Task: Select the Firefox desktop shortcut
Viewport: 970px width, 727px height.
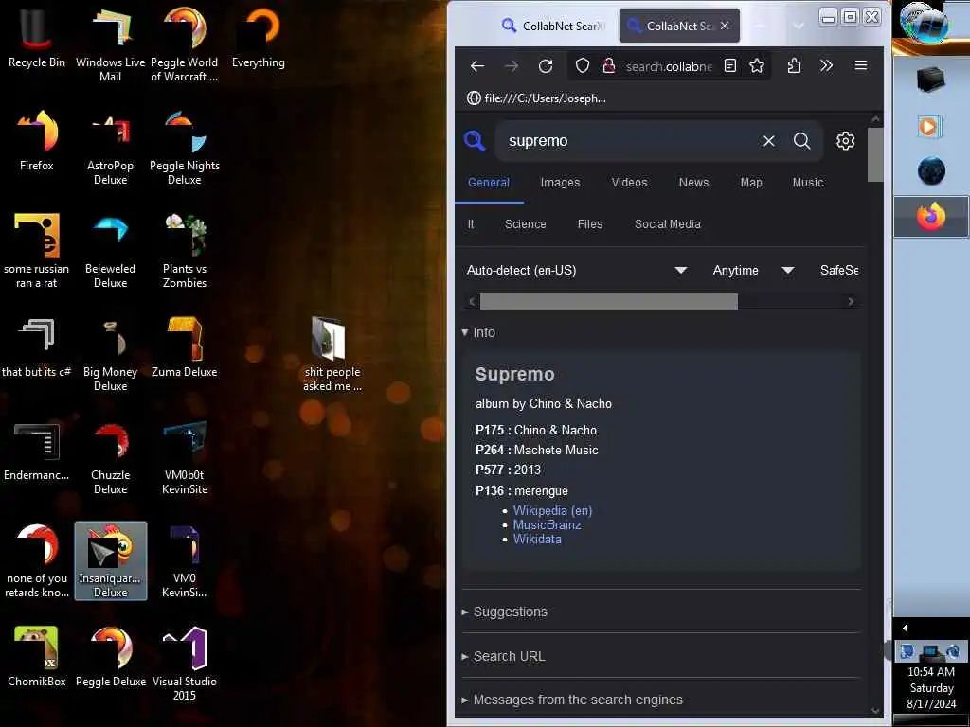Action: click(x=37, y=141)
